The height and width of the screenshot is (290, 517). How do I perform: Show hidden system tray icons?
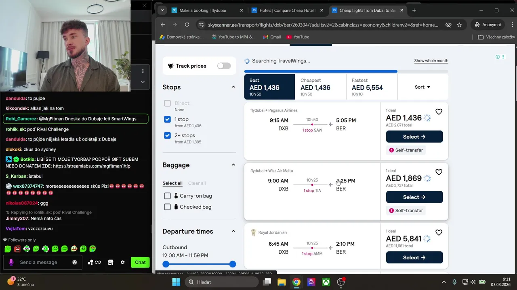point(443,282)
